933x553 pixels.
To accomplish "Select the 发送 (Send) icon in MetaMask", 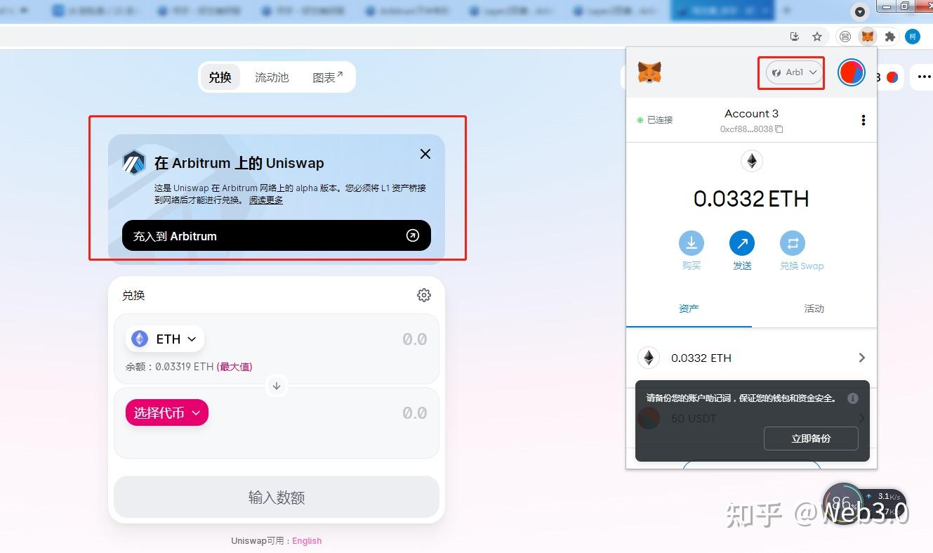I will click(742, 244).
